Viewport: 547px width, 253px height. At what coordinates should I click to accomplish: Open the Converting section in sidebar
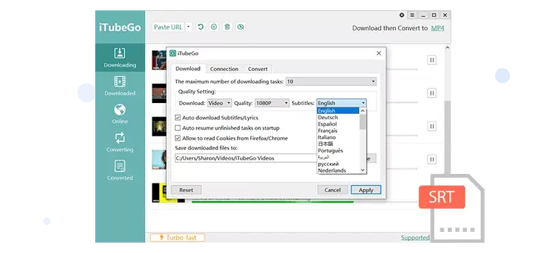coord(120,143)
